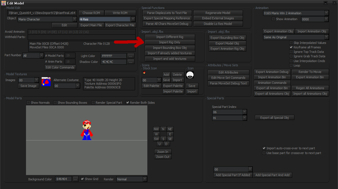Uncheck the Show Grid option
Screen dimensions: 338x189
pyautogui.click(x=82, y=179)
